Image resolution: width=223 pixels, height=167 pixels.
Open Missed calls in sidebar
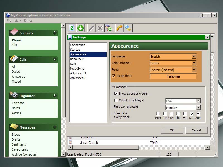(x=16, y=82)
